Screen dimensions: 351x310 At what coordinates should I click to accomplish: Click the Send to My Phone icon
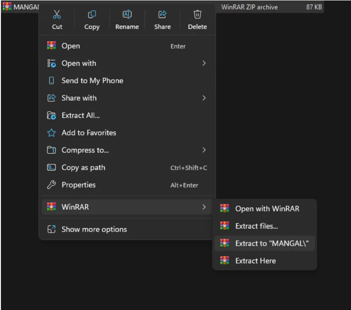click(52, 81)
